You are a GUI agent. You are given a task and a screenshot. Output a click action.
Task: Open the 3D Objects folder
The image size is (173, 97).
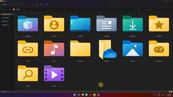pos(28,23)
